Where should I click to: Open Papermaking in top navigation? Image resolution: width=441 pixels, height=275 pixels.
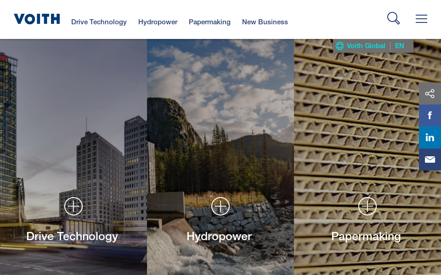(x=209, y=22)
